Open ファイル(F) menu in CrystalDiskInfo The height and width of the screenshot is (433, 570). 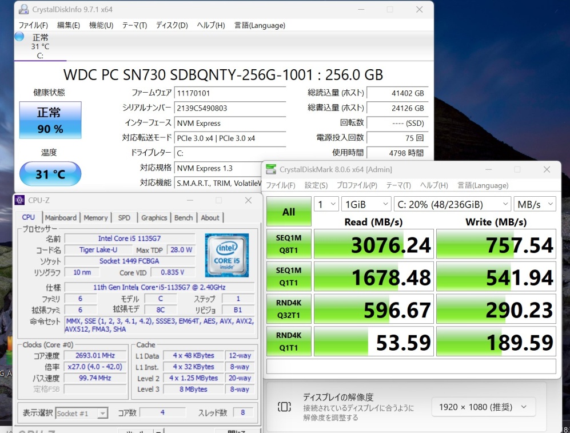click(x=33, y=25)
